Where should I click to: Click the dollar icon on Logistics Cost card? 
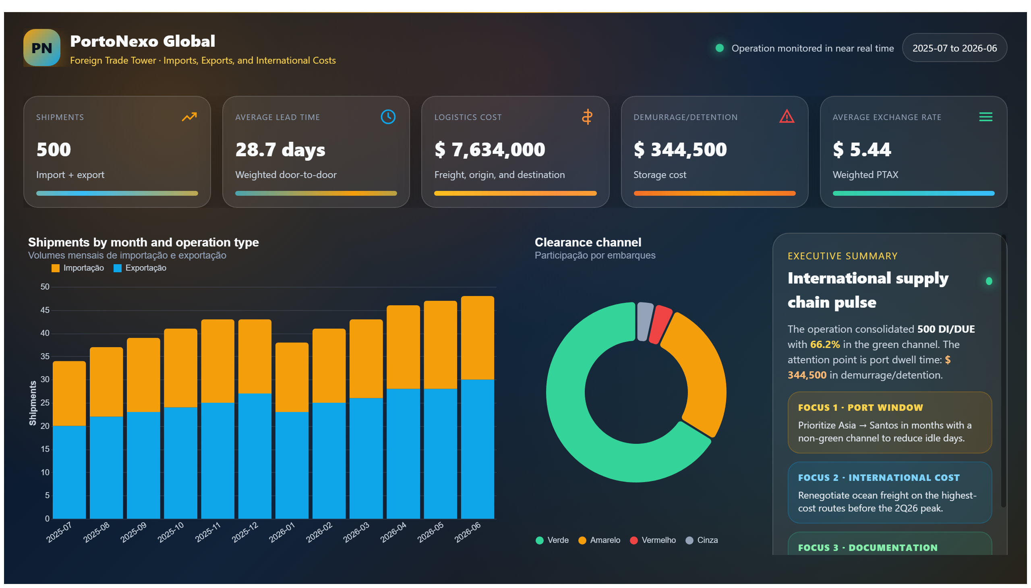point(587,117)
